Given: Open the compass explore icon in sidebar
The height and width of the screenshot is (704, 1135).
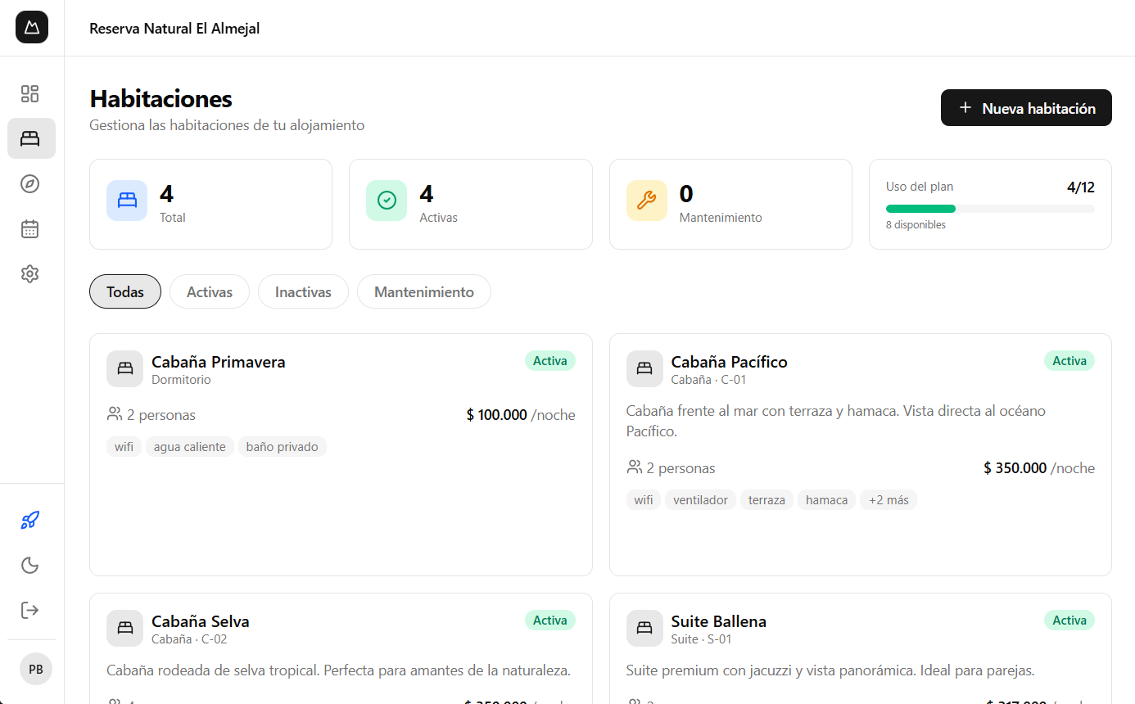Looking at the screenshot, I should pos(30,183).
